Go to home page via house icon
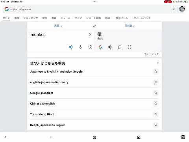189x142 pixels. point(139,137)
